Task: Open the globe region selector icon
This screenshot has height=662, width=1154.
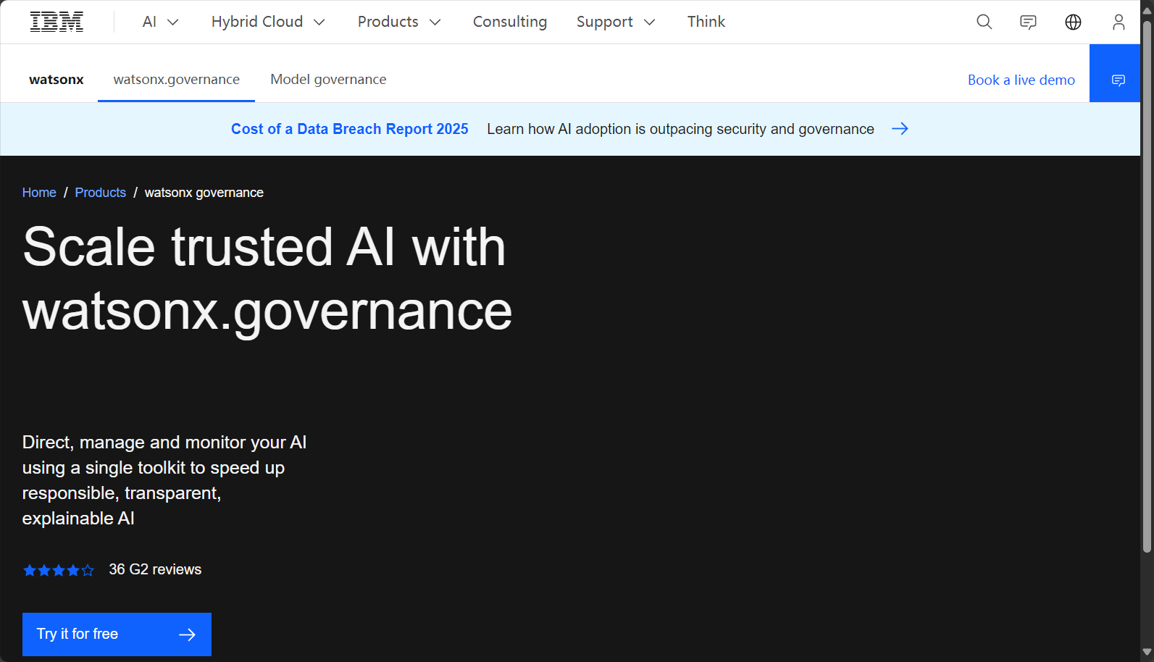Action: click(x=1073, y=22)
